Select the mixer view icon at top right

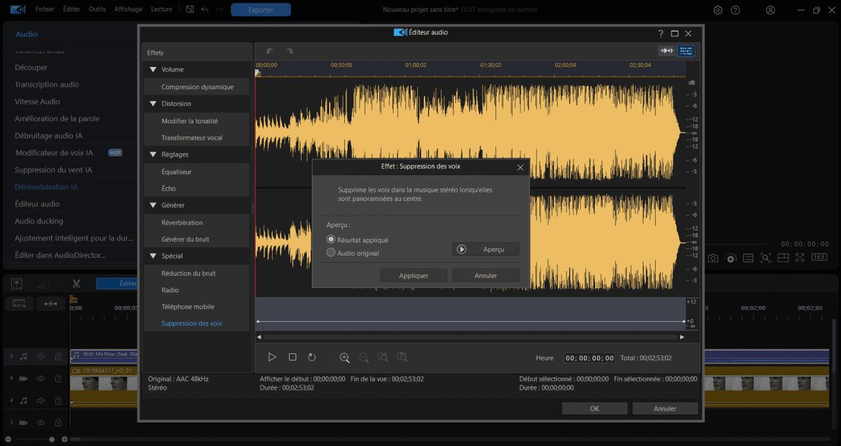tap(686, 51)
